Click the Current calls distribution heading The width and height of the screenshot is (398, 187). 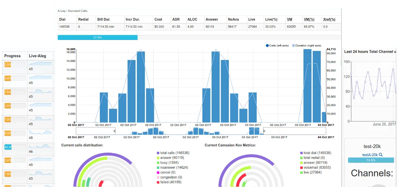(x=82, y=145)
